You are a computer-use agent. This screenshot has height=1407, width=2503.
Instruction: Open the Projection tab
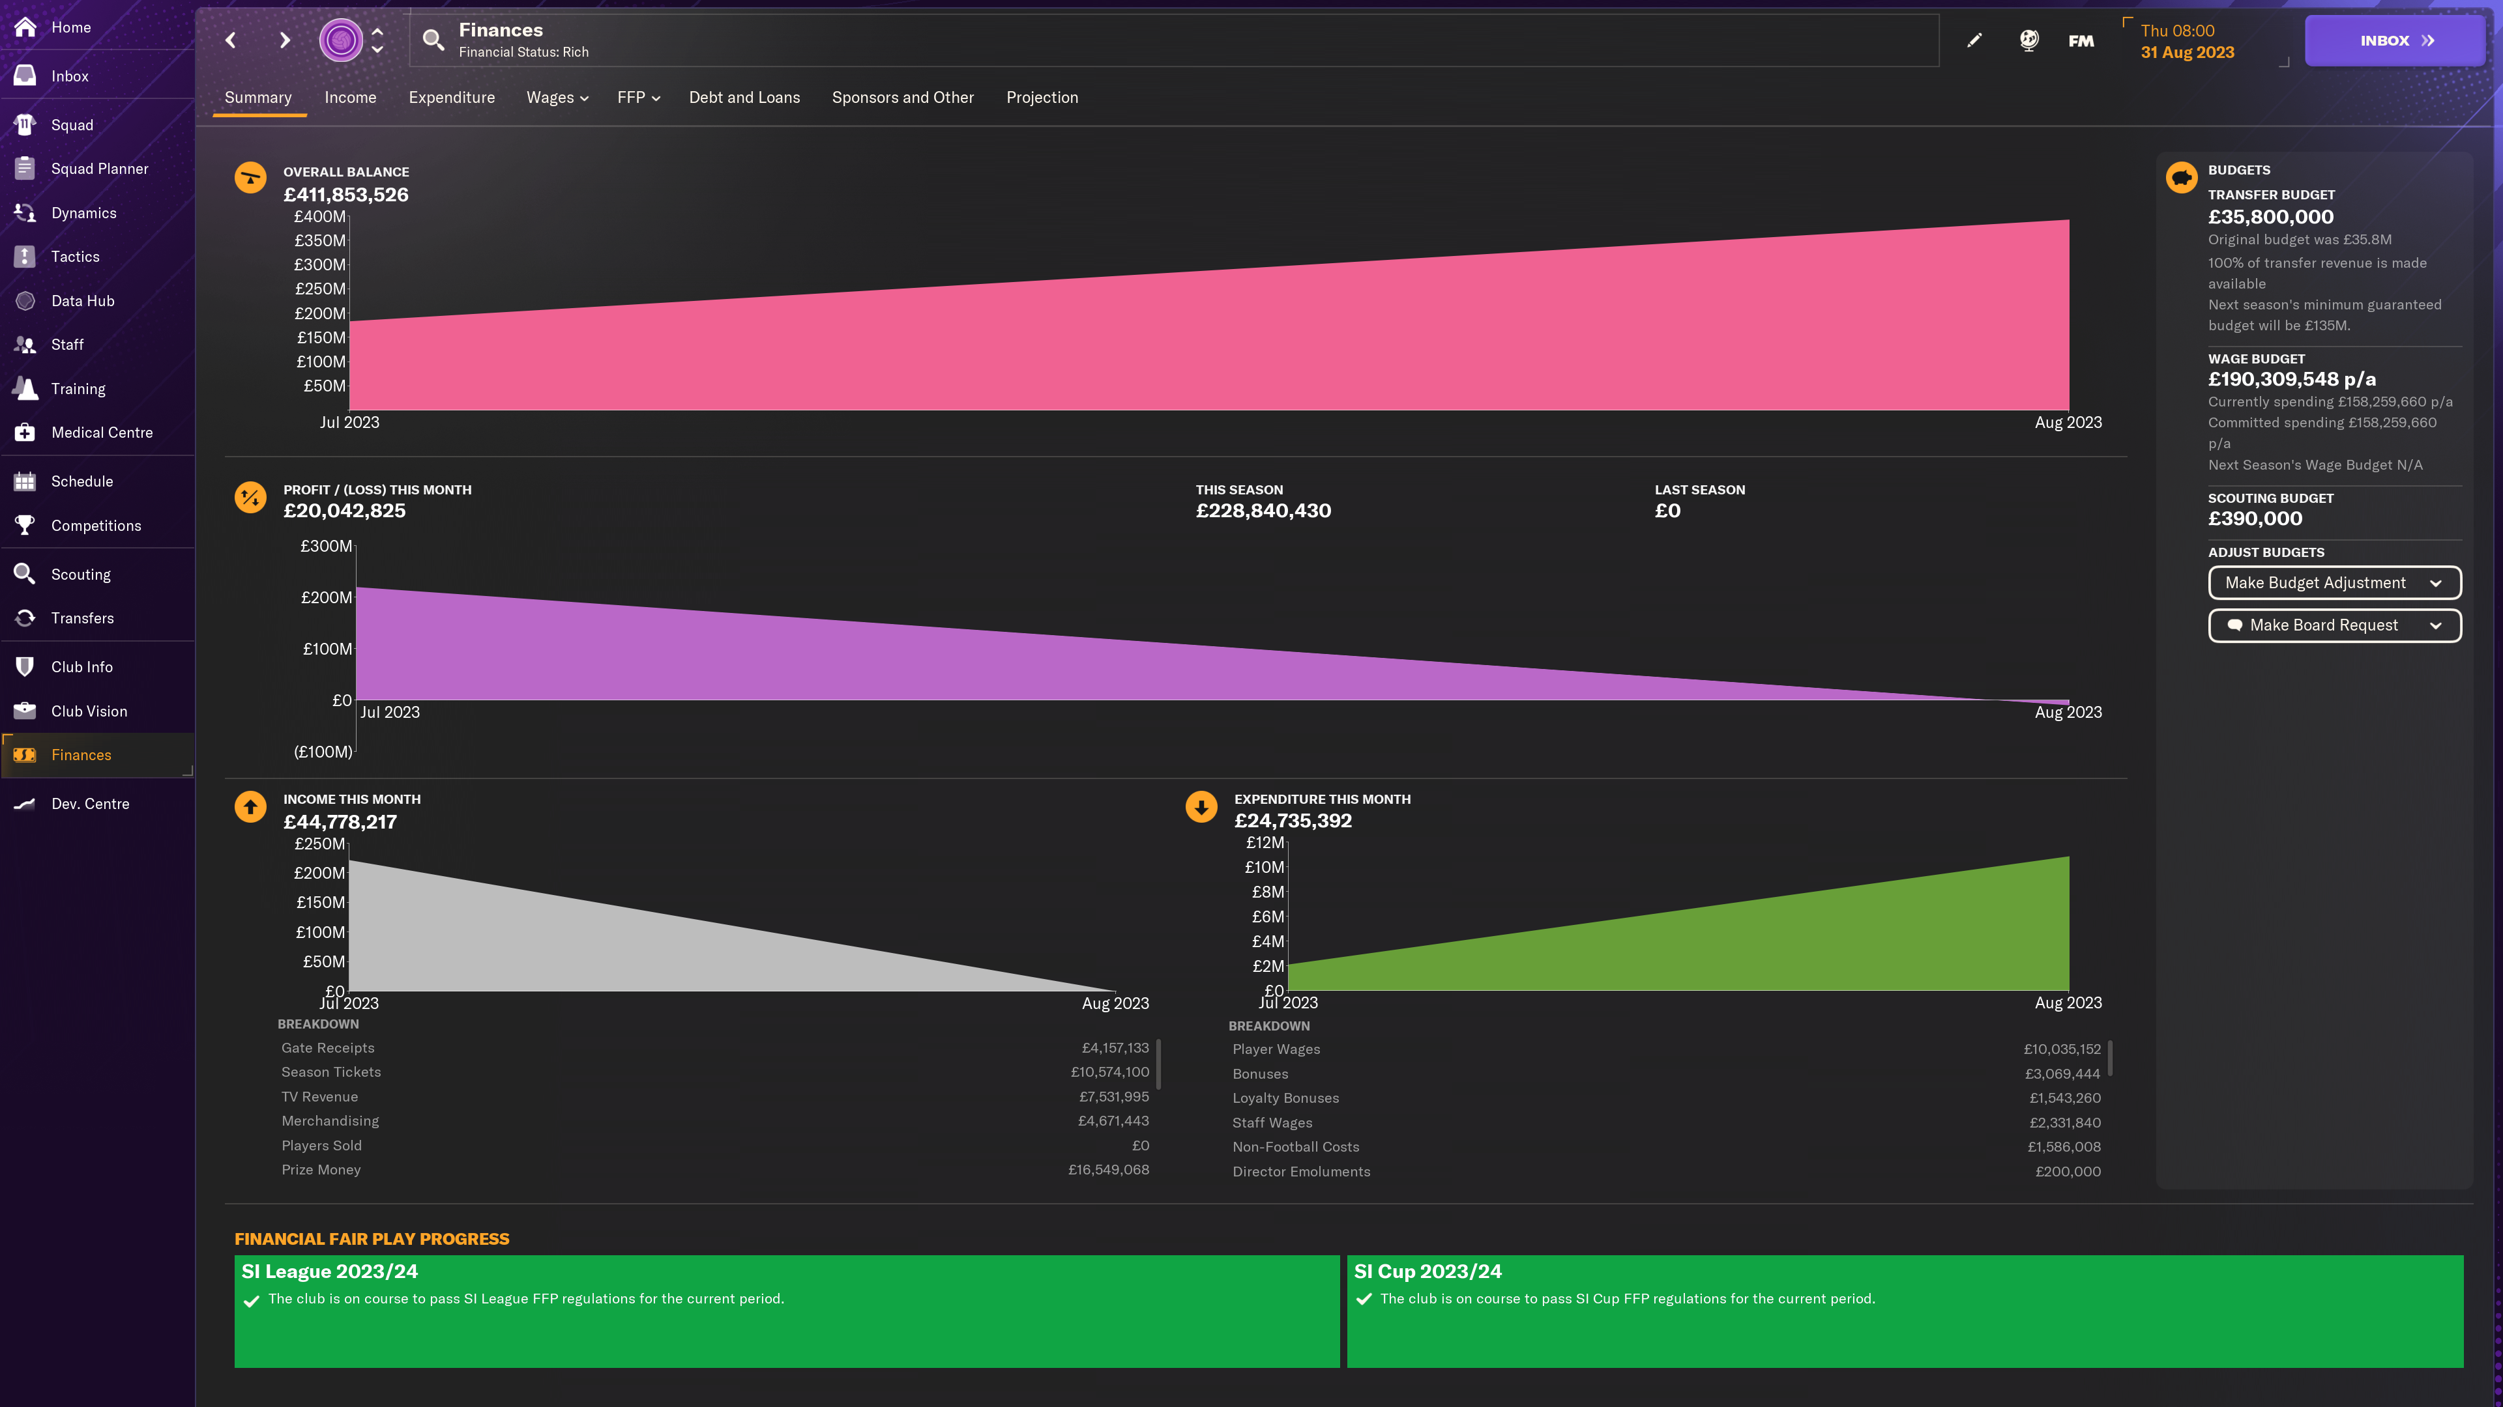pos(1042,97)
